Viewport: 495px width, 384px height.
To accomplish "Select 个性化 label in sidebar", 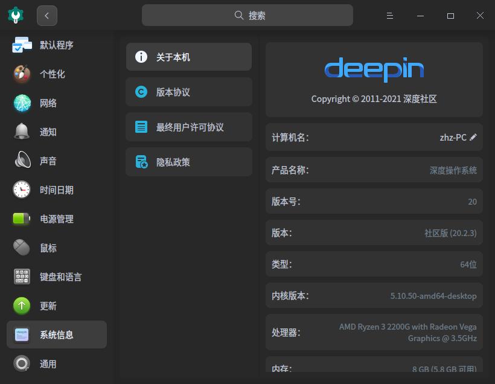I will point(53,74).
